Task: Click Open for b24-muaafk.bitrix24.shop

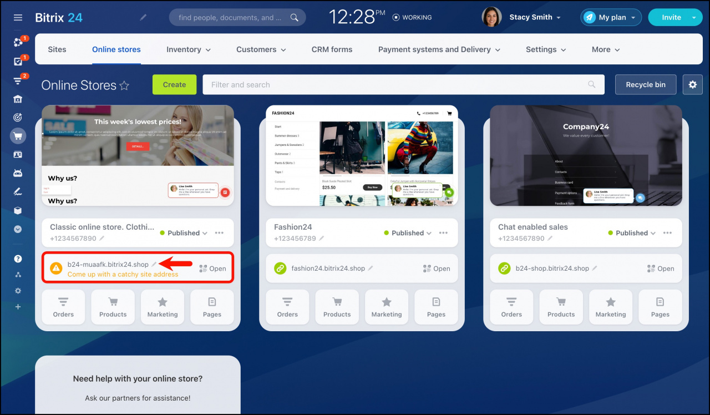Action: [x=212, y=269]
